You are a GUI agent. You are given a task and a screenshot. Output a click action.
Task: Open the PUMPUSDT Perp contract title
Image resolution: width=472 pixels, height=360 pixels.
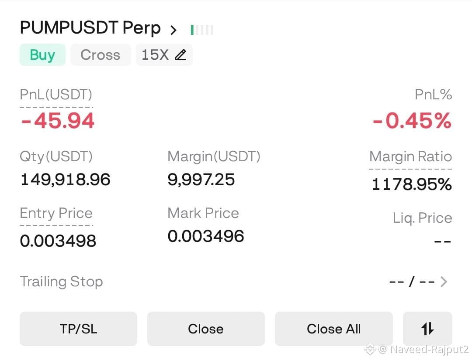point(90,28)
